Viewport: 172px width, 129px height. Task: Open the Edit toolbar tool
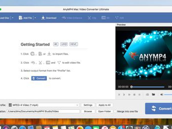point(119,18)
